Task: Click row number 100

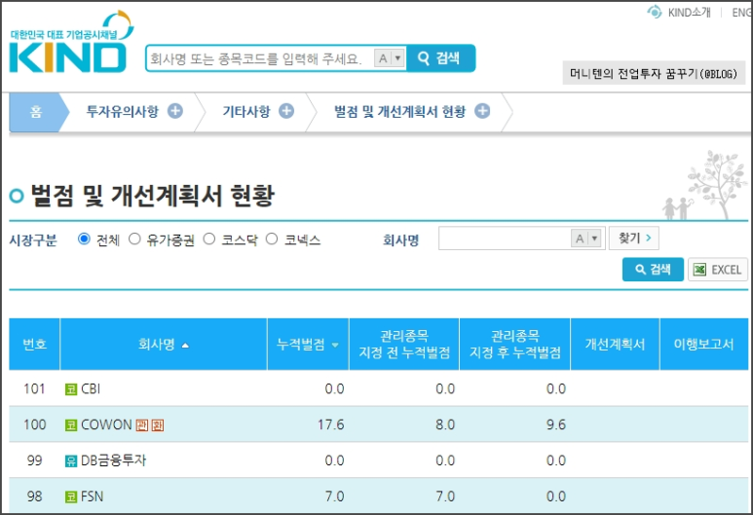Action: point(34,424)
